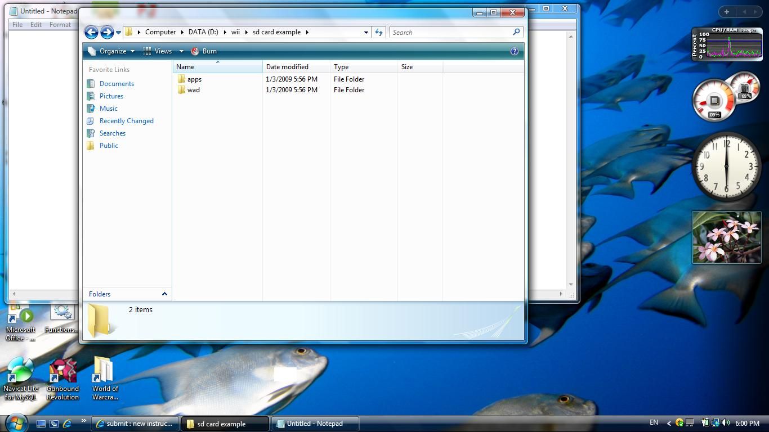Image resolution: width=769 pixels, height=432 pixels.
Task: Open the Recently Changed search
Action: click(126, 120)
